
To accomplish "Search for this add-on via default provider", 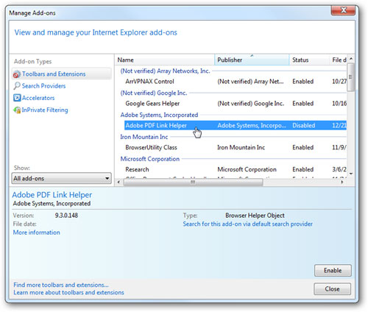I will [x=247, y=224].
